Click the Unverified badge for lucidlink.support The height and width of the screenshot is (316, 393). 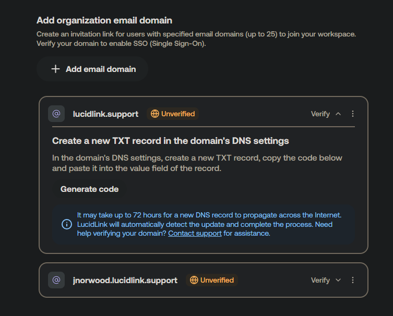173,114
